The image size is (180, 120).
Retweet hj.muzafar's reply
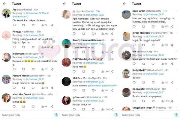(143, 101)
